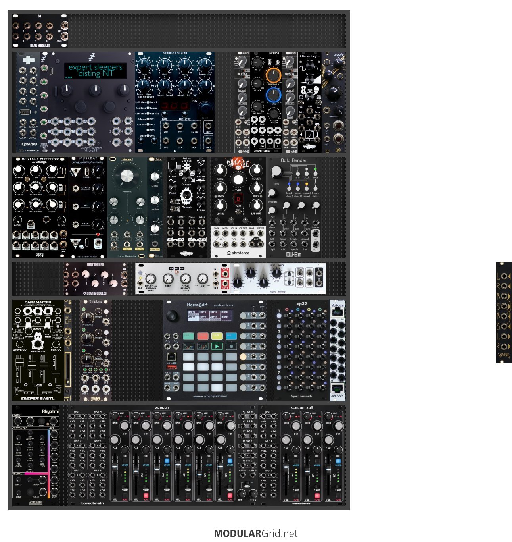Click the SCRATCH knob on Muskrat
Image resolution: width=512 pixels, height=542 pixels.
pyautogui.click(x=98, y=189)
